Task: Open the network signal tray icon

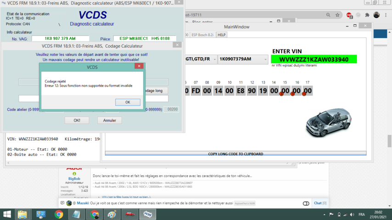Action: 345,214
